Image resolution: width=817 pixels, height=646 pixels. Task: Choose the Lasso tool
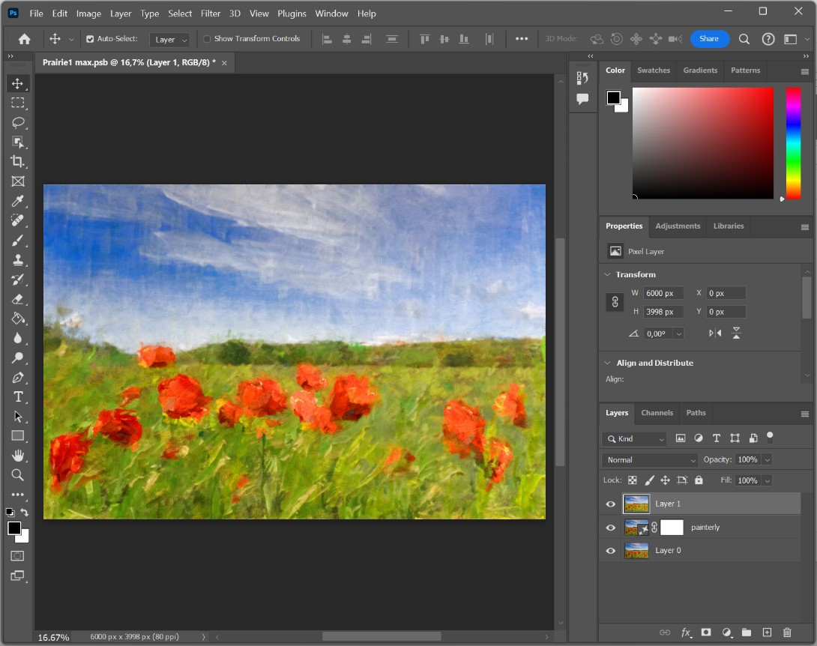click(18, 123)
